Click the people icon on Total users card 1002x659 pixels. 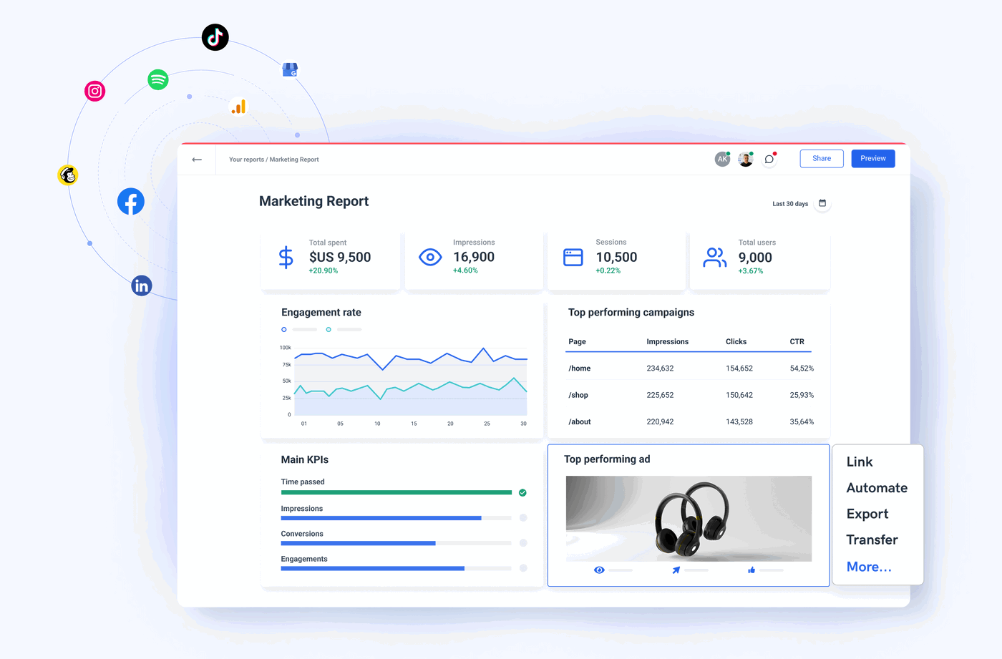point(714,256)
